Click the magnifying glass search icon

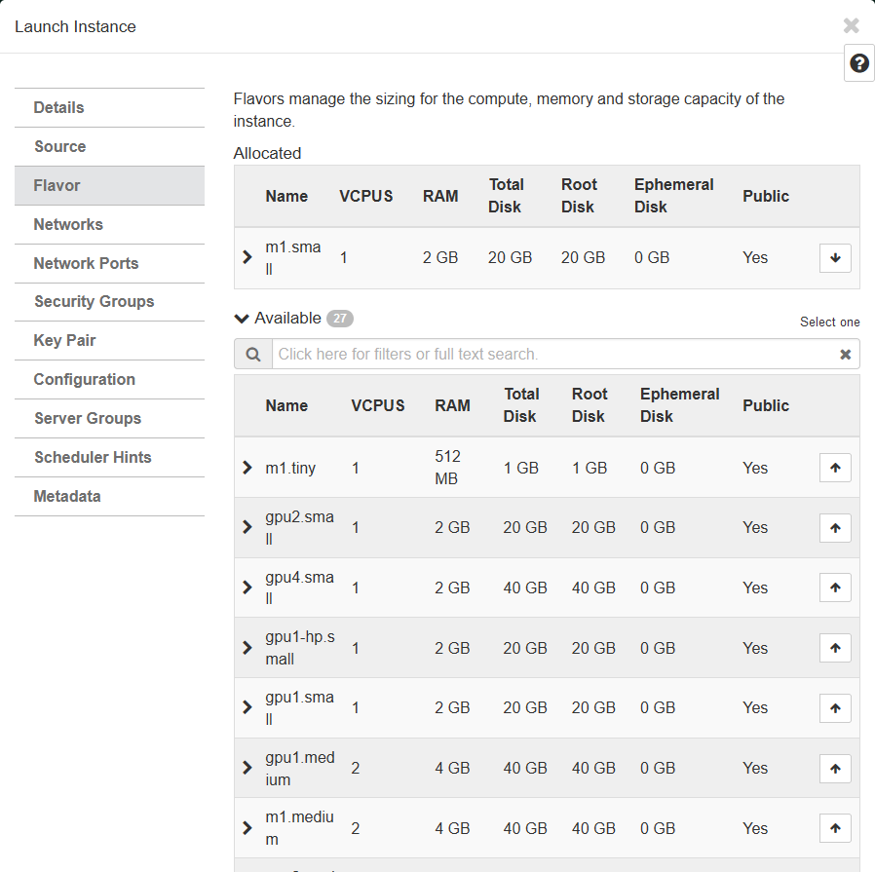coord(253,355)
